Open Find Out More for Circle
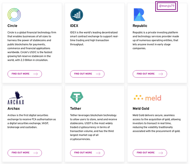This screenshot has width=190, height=164. pos(25,74)
